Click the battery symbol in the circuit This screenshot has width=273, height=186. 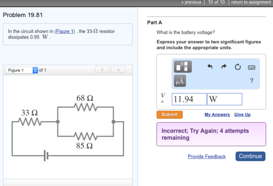point(46,156)
